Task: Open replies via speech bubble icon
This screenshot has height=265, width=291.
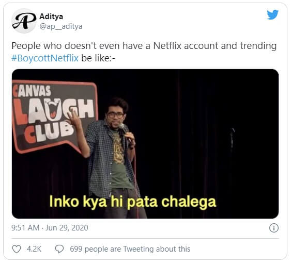Action: point(59,249)
